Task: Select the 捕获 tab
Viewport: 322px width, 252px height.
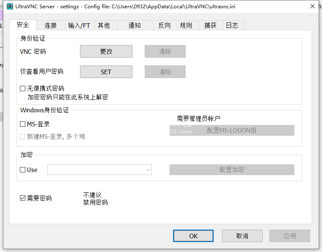Action: [x=210, y=25]
